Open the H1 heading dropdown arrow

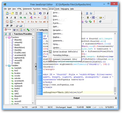pyautogui.click(x=96, y=18)
